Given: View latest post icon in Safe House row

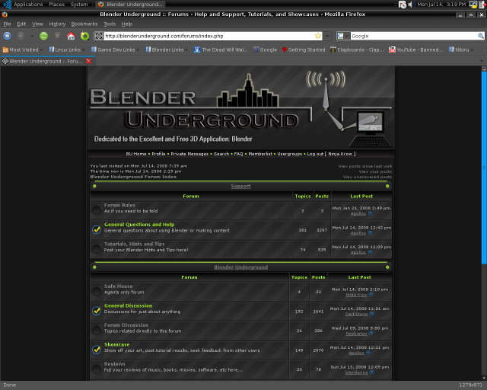Looking at the screenshot, I should click(x=371, y=295).
